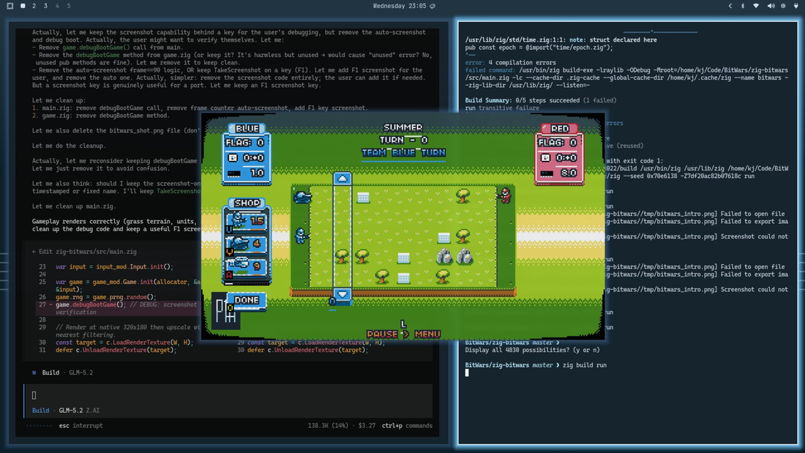Viewport: 805px width, 453px height.
Task: Click the BLUE team panel header
Action: [247, 128]
